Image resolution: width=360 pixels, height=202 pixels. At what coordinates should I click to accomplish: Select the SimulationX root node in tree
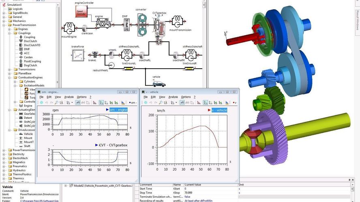pyautogui.click(x=14, y=4)
